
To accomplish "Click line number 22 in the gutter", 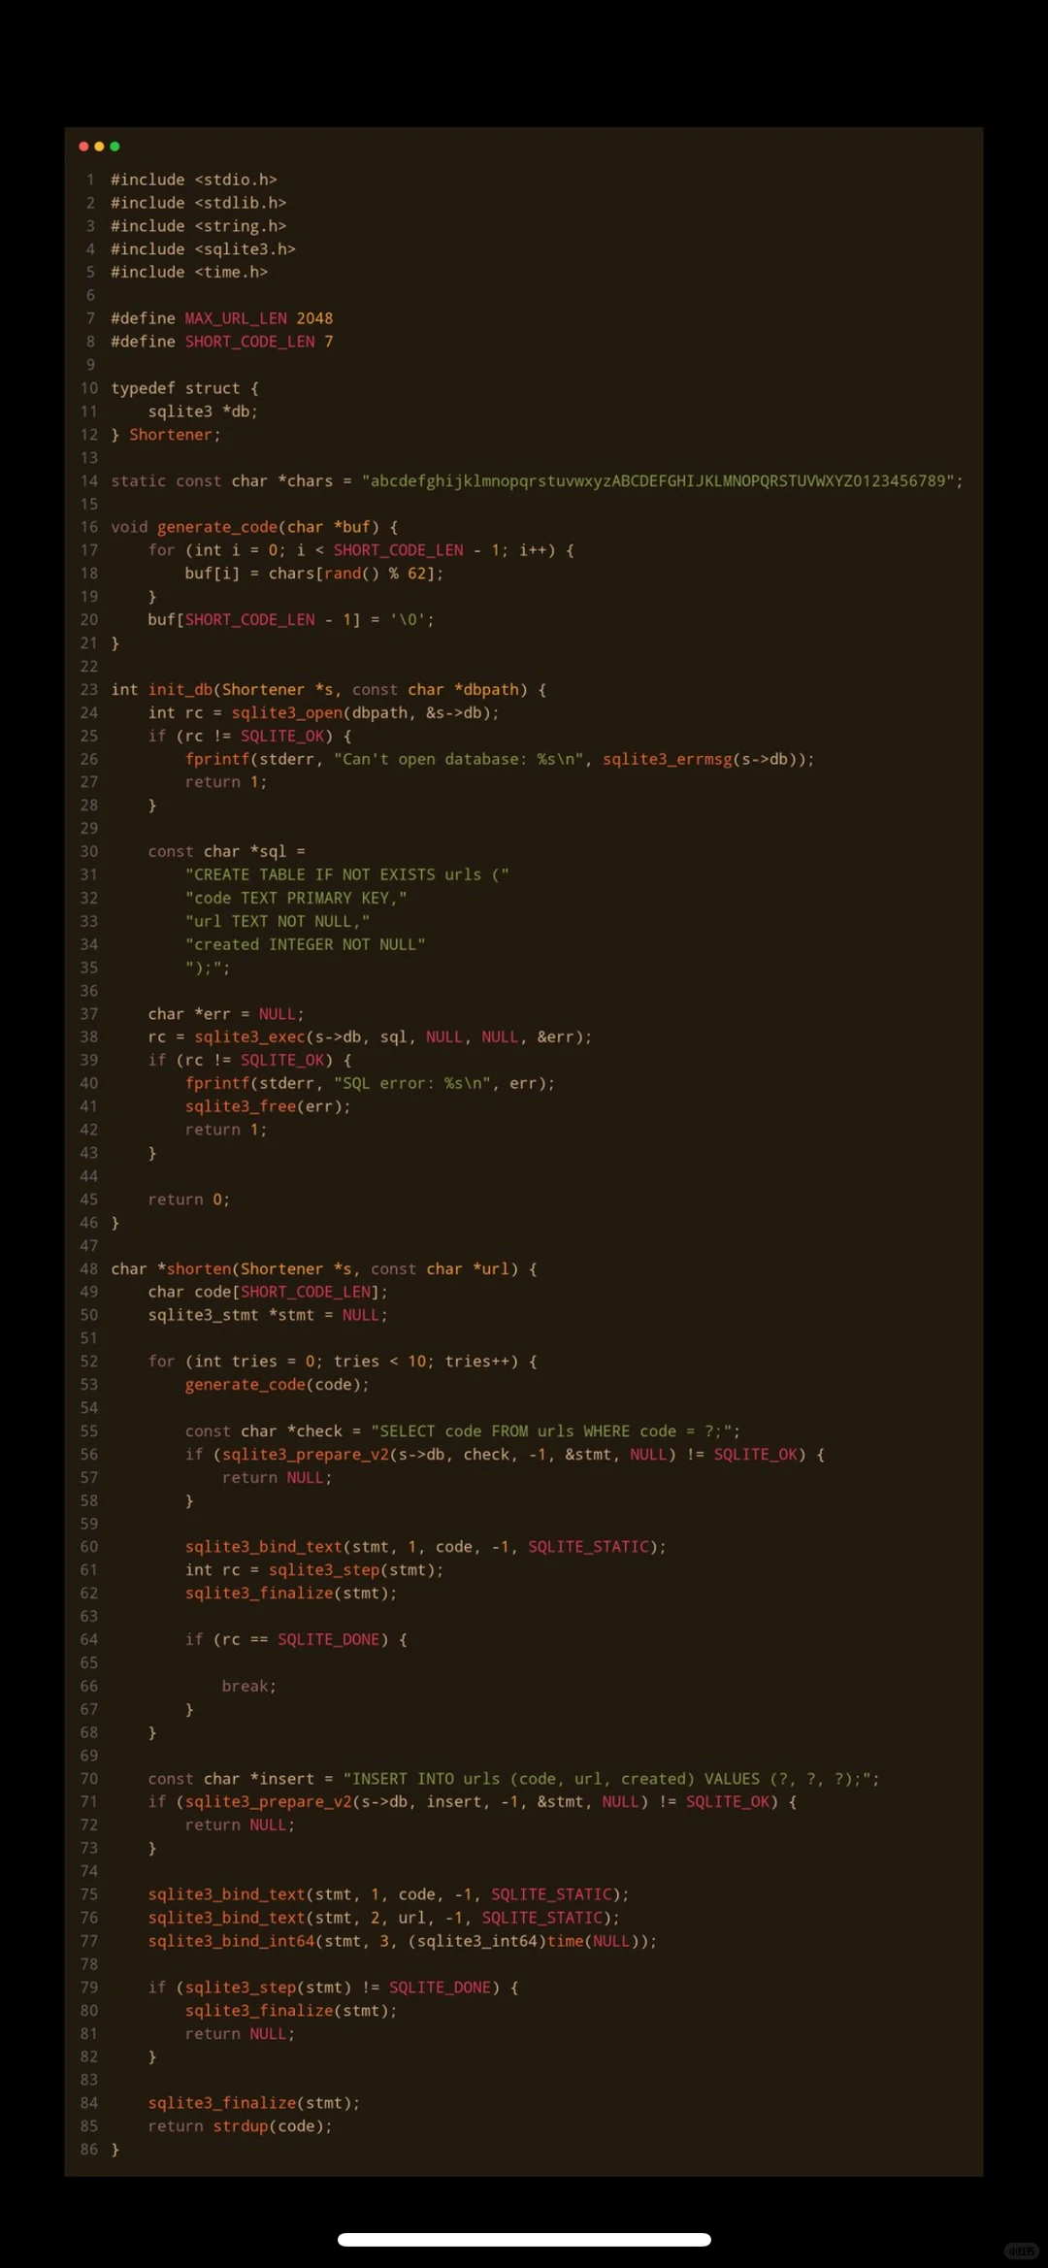I will pyautogui.click(x=89, y=667).
